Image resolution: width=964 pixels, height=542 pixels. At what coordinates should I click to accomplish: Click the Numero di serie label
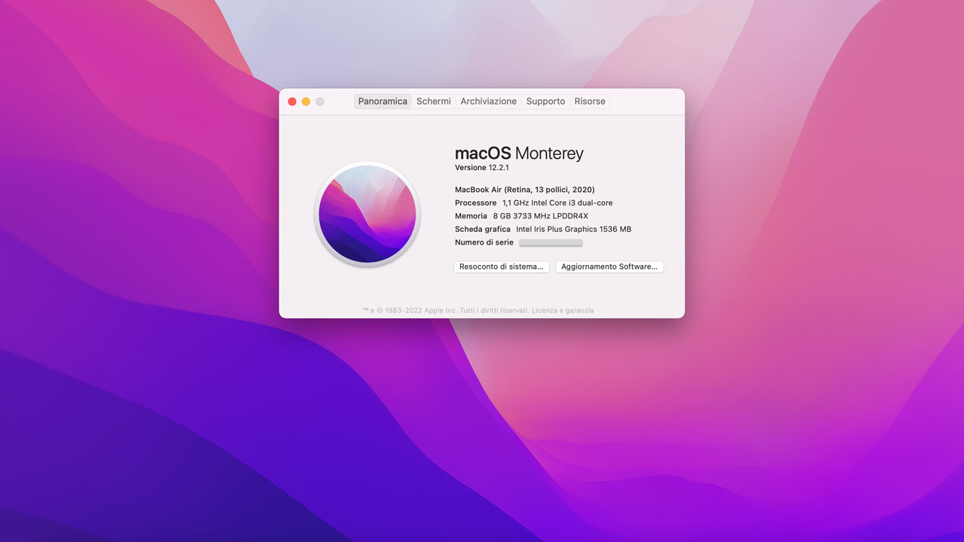click(484, 242)
